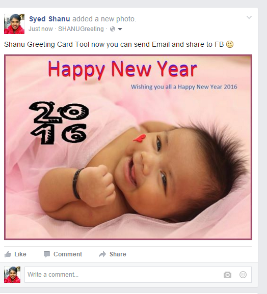The image size is (267, 294).
Task: Expand the audience selector arrow
Action: 120,29
